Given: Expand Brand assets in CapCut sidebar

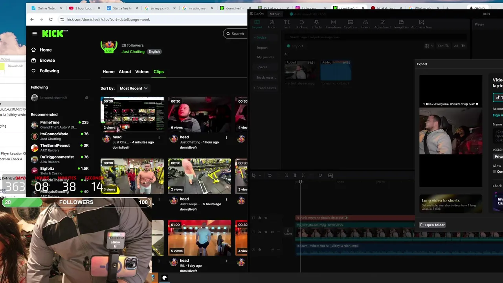Looking at the screenshot, I should tap(265, 88).
